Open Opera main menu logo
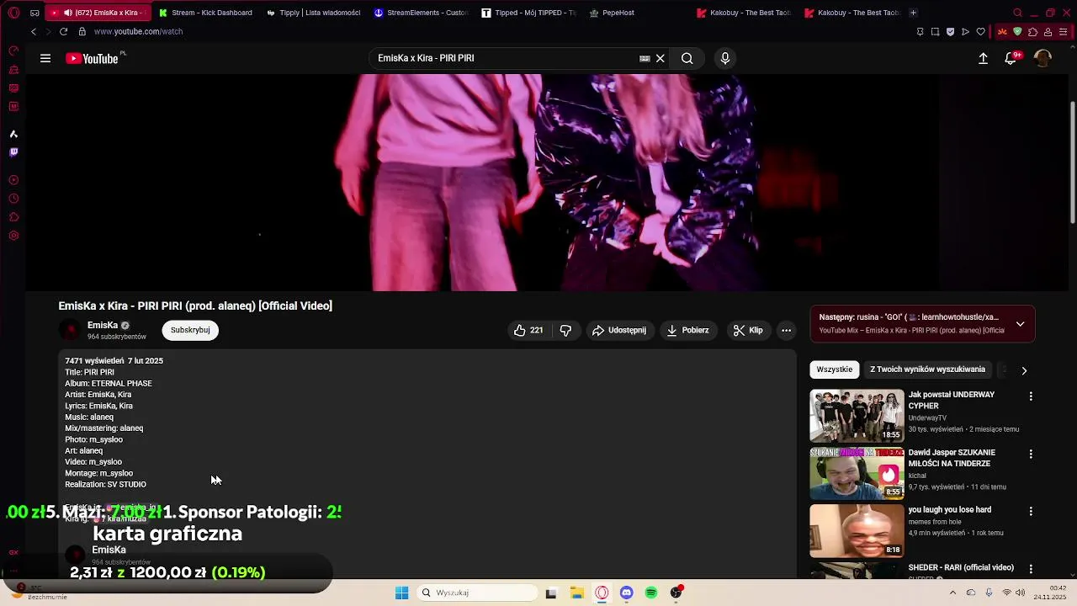1077x606 pixels. click(13, 13)
